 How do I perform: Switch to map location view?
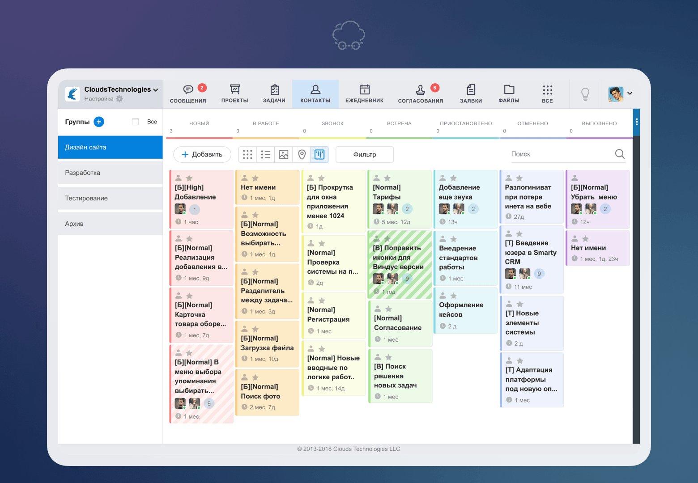[302, 155]
